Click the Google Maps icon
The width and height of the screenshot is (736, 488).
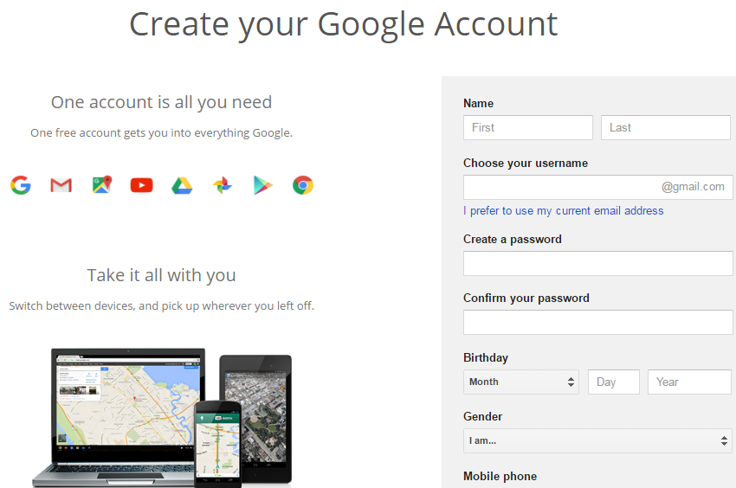click(102, 185)
